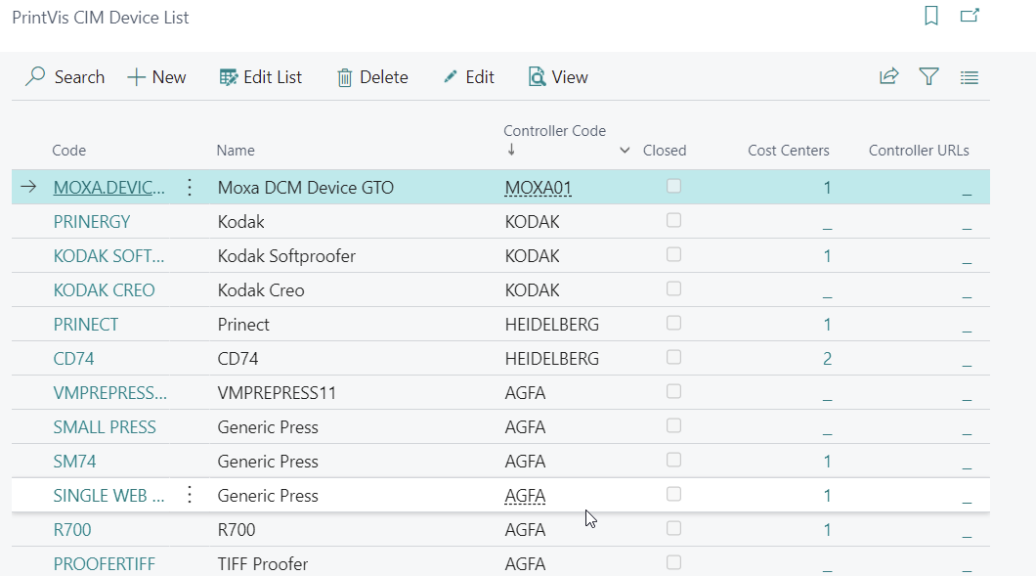Click the share icon in toolbar
Image resolution: width=1036 pixels, height=576 pixels.
(888, 77)
